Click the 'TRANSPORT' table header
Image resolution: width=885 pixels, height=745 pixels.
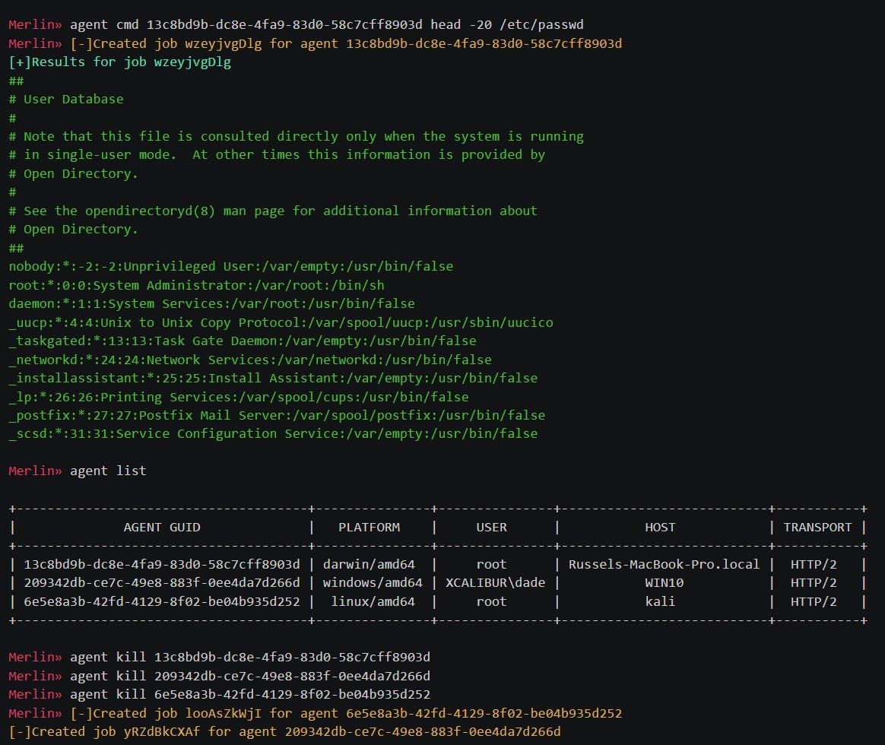[817, 527]
